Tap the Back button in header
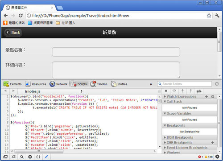The width and height of the screenshot is (223, 161). (13, 33)
